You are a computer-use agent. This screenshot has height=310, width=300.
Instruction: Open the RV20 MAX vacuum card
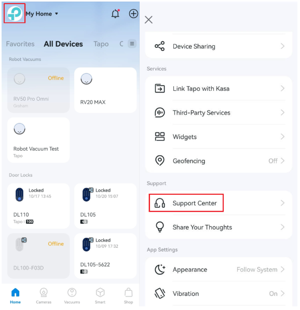point(105,90)
